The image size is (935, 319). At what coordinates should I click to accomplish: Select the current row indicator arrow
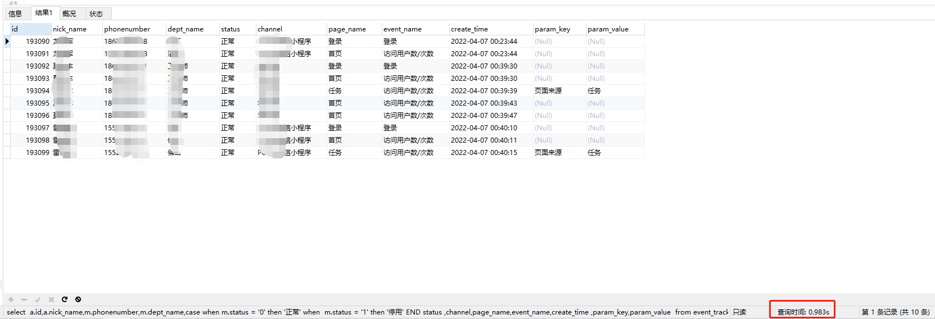pyautogui.click(x=7, y=41)
